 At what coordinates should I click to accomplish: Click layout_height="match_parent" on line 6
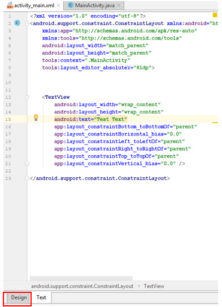(97, 53)
